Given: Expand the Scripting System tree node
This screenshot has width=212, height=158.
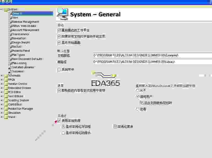Looking at the screenshot, I should coord(1,100).
